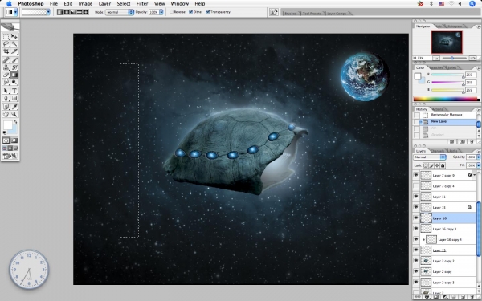Select the Magic Wand tool

pyautogui.click(x=14, y=44)
